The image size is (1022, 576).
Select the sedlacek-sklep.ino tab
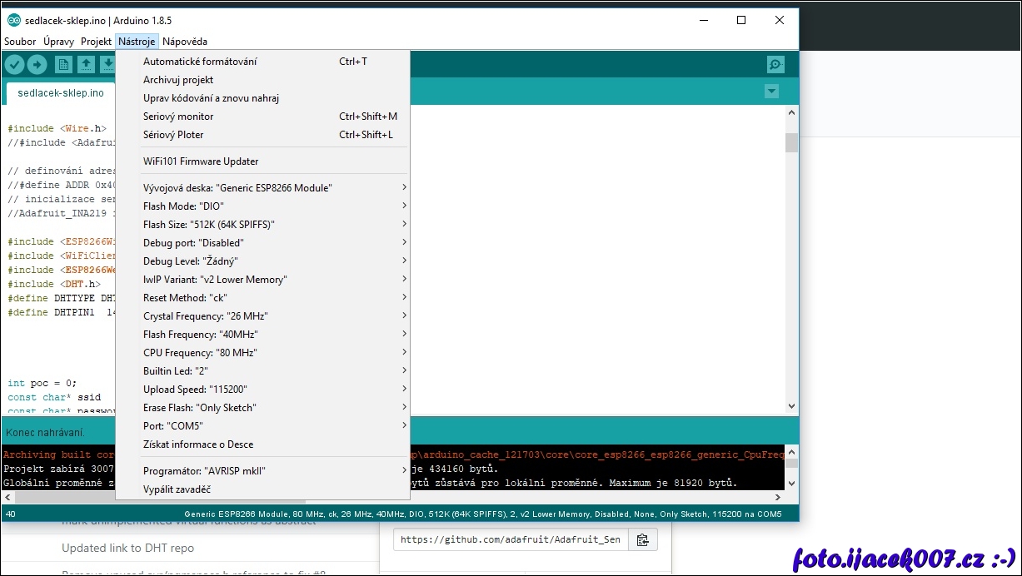click(61, 93)
